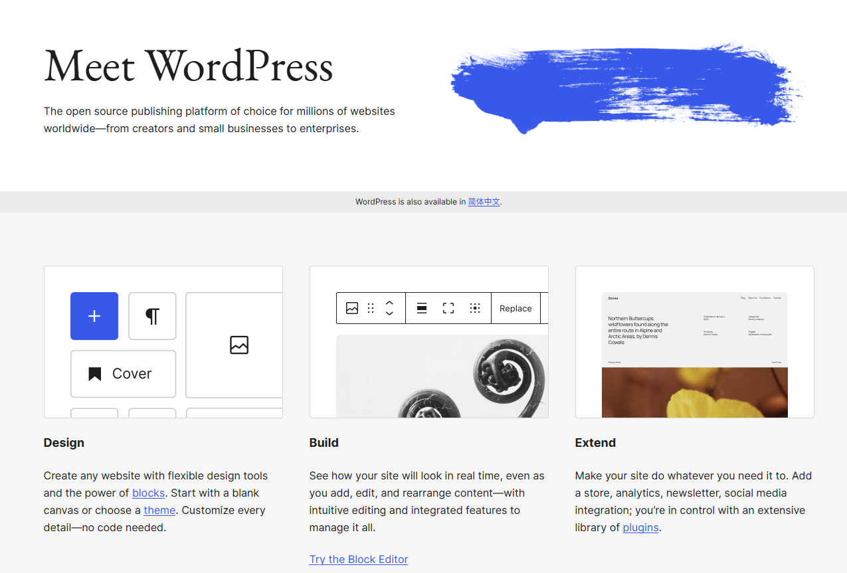
Task: Click the Replace button in block toolbar
Action: coord(516,308)
